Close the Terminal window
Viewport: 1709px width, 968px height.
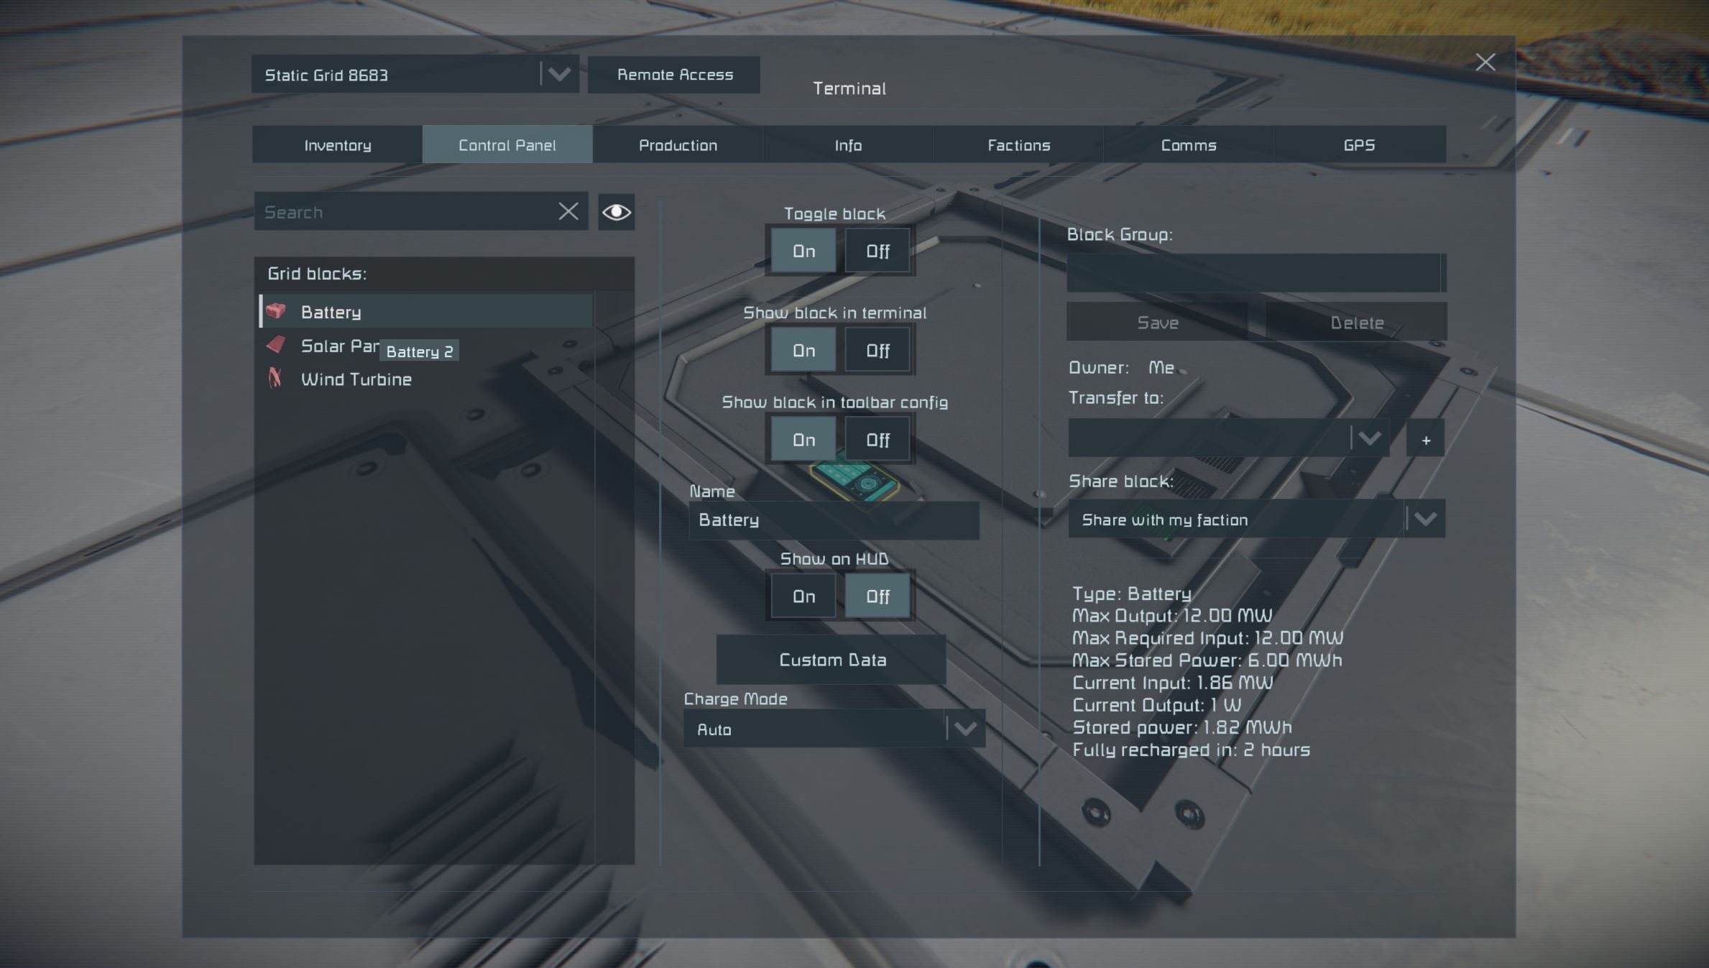1485,63
